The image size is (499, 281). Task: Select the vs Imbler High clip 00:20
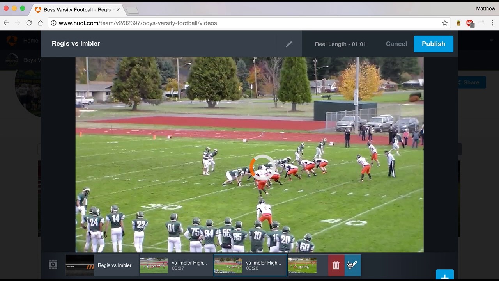[250, 265]
